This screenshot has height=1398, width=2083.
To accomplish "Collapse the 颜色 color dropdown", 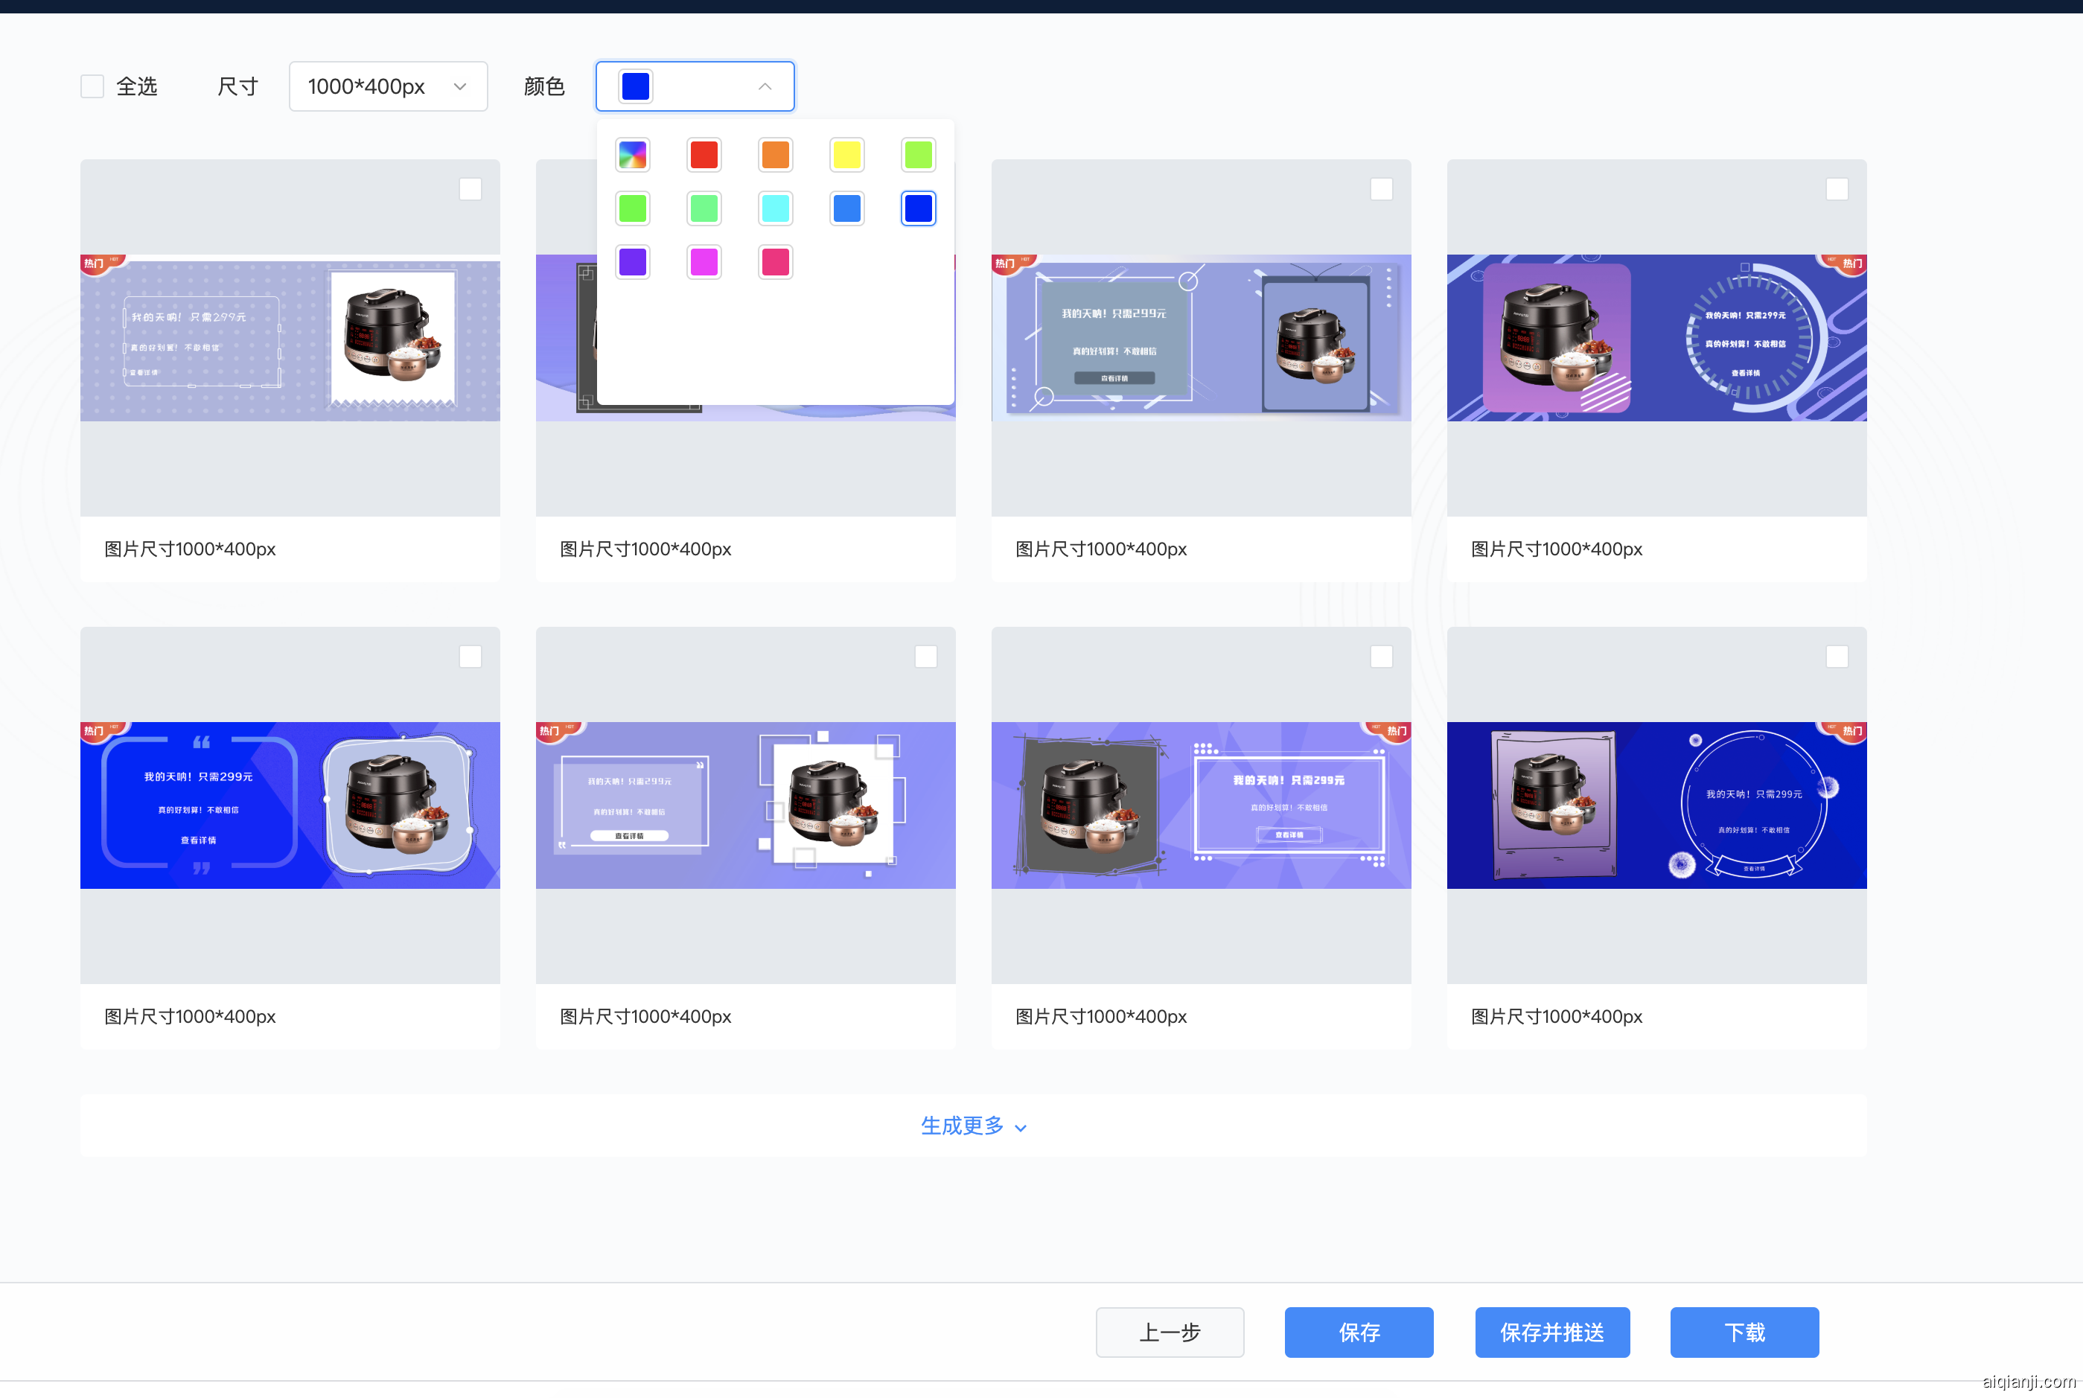I will tap(764, 86).
